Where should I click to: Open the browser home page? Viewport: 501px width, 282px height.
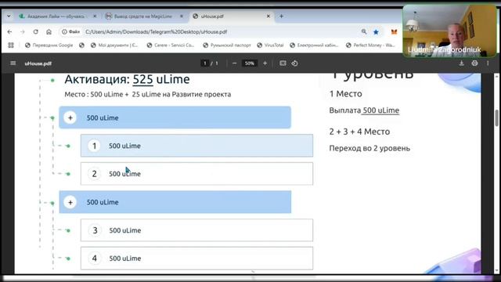coord(49,31)
